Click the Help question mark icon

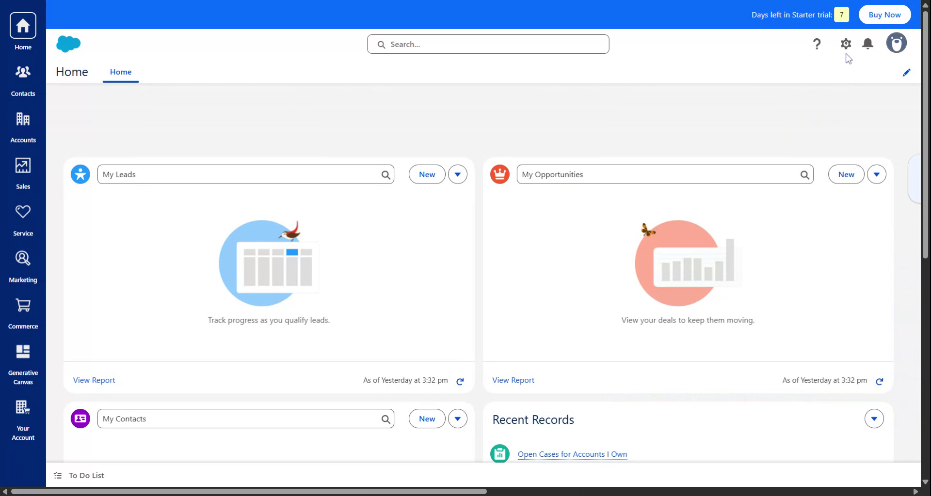coord(817,44)
